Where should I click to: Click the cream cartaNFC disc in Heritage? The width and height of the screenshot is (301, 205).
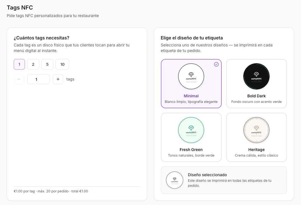[256, 130]
